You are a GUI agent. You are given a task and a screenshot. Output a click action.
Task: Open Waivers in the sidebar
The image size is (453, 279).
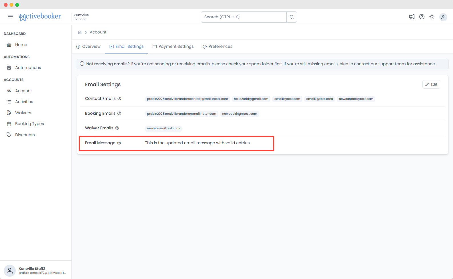[x=23, y=113]
